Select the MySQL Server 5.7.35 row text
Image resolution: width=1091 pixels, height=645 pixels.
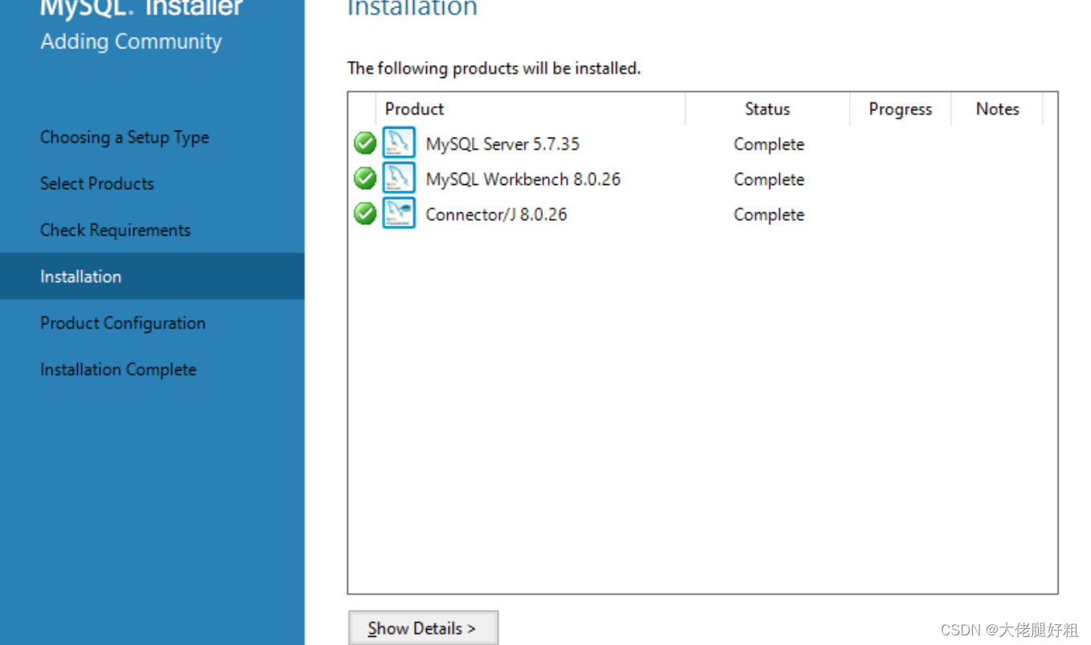click(502, 144)
